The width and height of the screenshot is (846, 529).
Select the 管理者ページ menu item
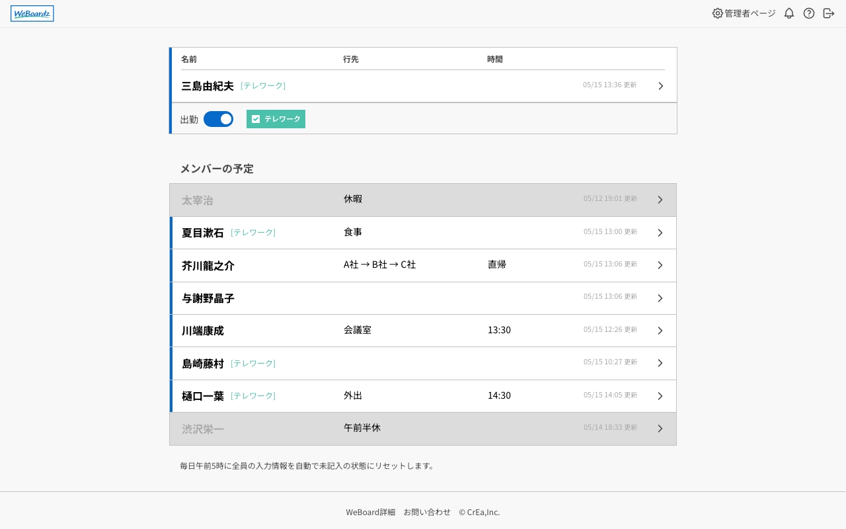click(x=750, y=13)
